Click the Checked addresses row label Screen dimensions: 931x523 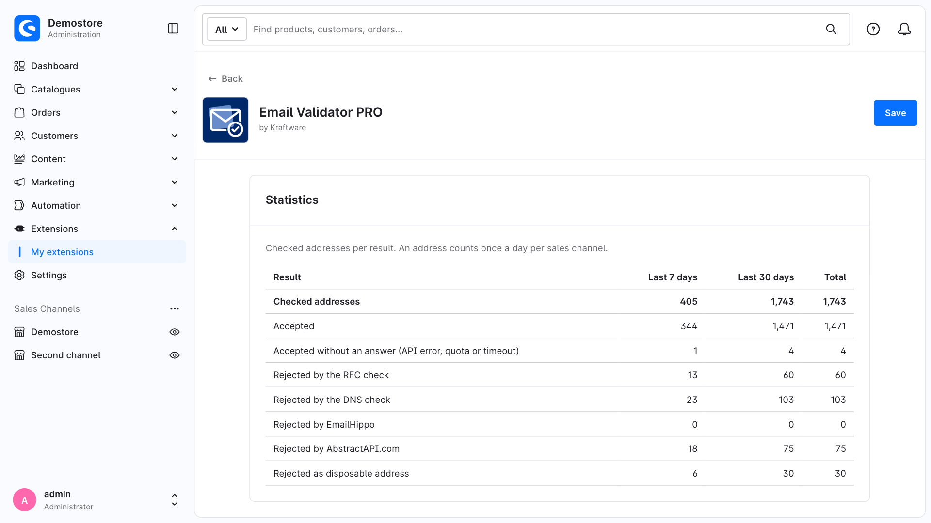coord(316,301)
